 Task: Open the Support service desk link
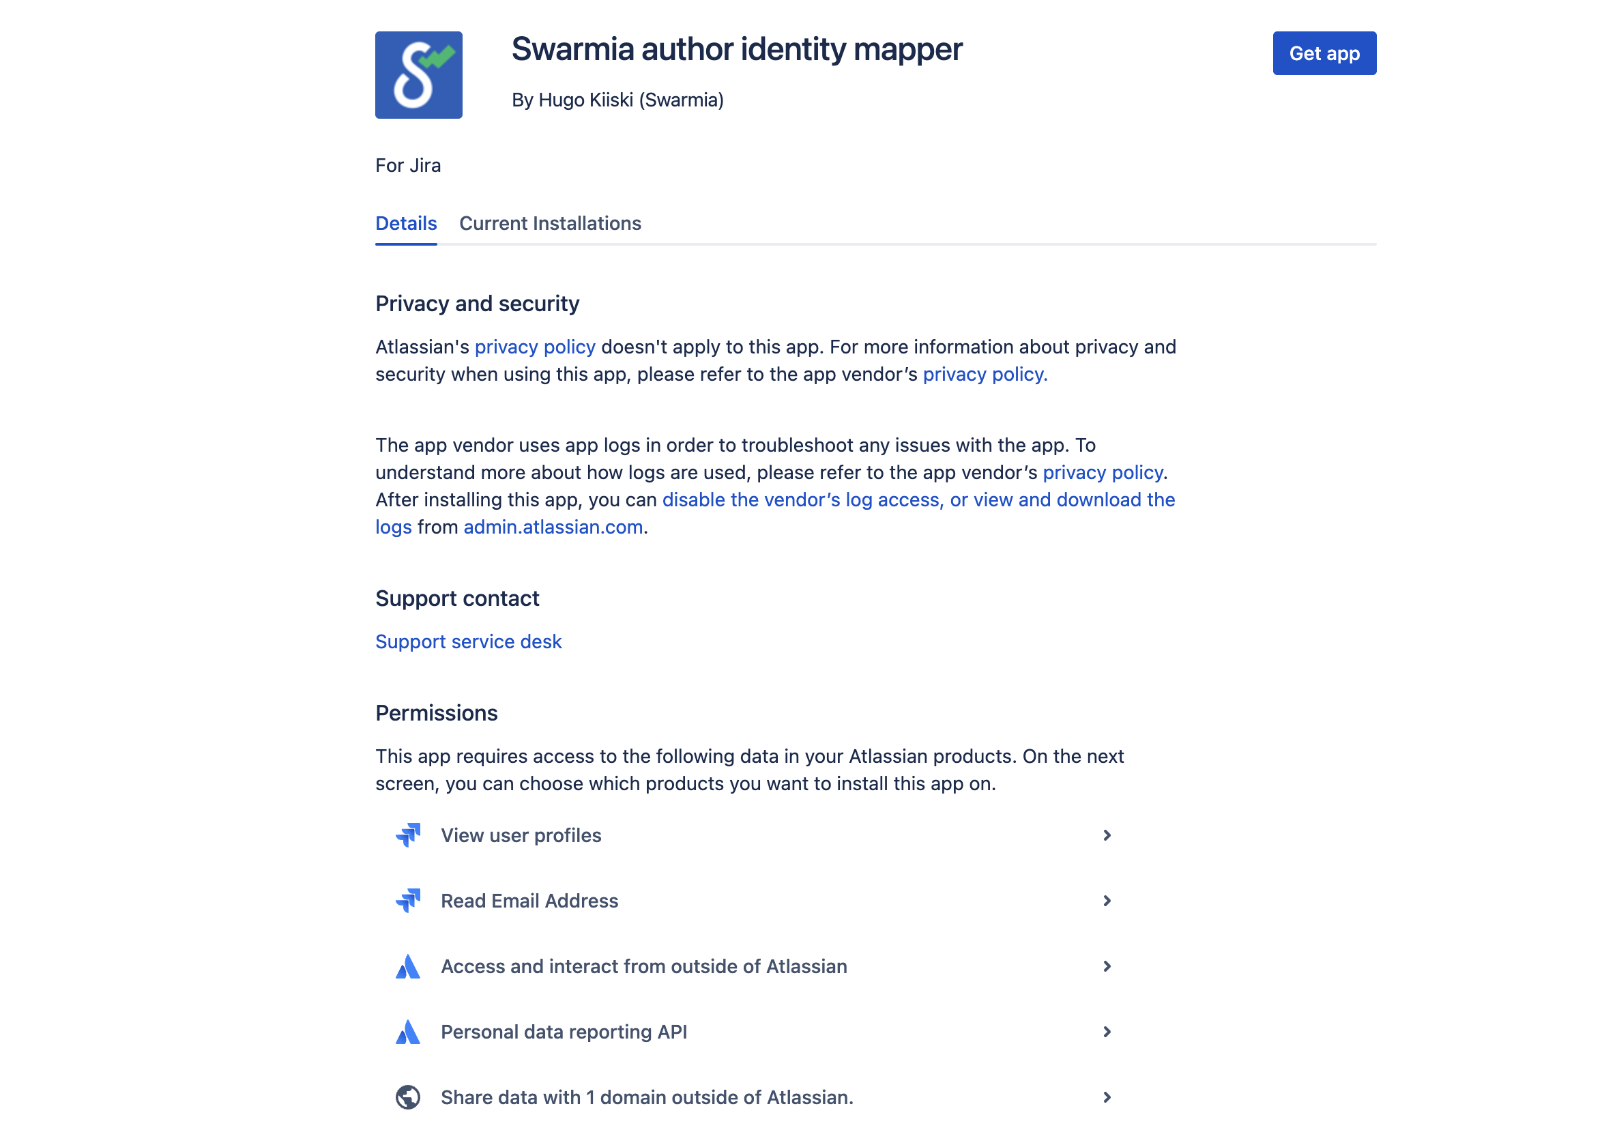click(x=468, y=641)
